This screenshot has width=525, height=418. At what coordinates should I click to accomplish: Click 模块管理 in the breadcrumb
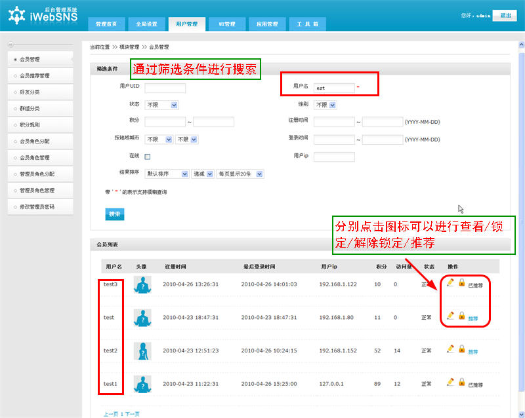point(129,47)
